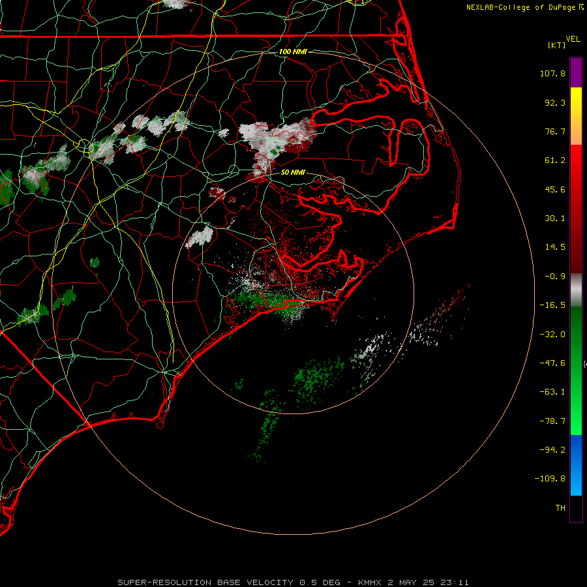This screenshot has width=587, height=587.
Task: Click the blue segment of the color bar
Action: [x=576, y=465]
